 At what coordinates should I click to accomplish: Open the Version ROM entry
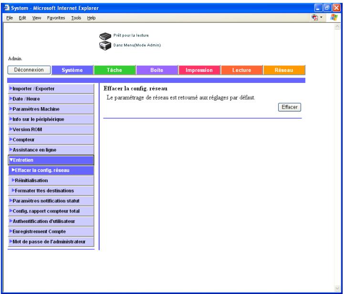pyautogui.click(x=51, y=130)
